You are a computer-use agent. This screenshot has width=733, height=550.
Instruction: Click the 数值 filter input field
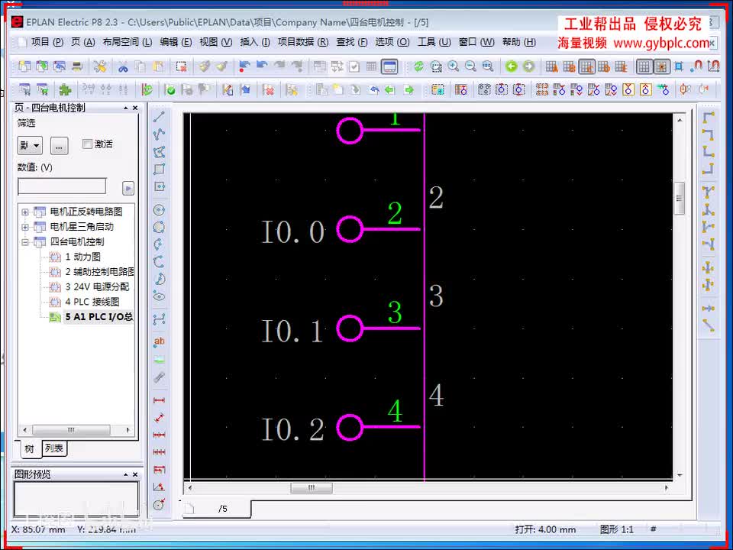point(62,186)
